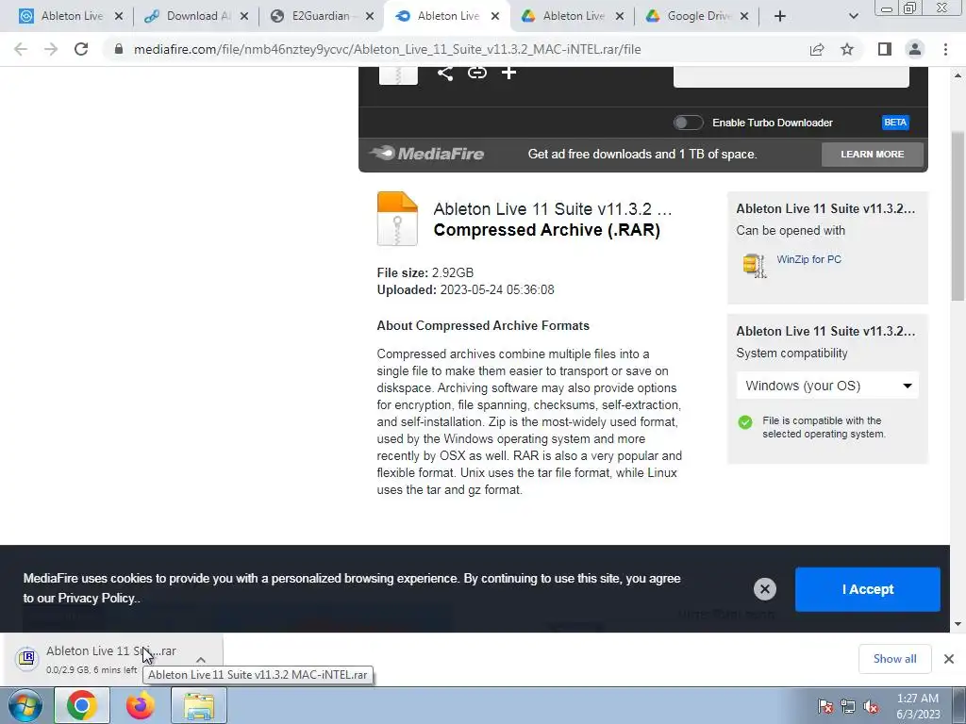
Task: Click the MediaFire logo in banner
Action: coord(427,154)
